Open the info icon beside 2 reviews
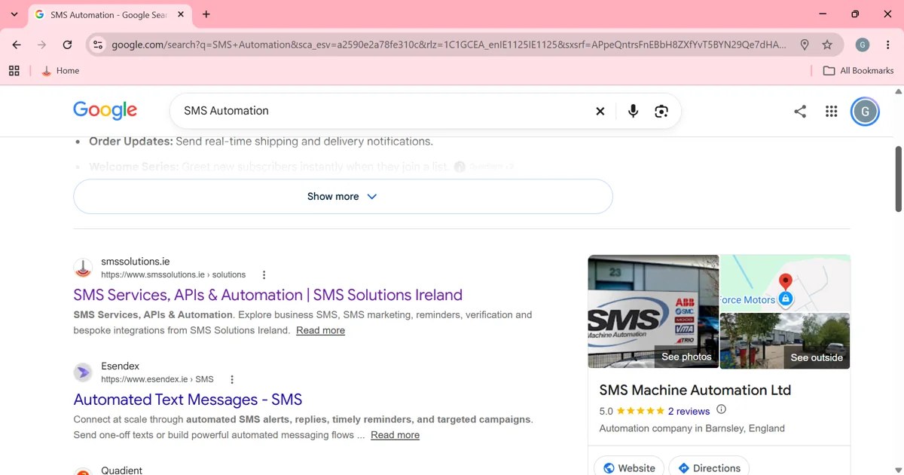The height and width of the screenshot is (475, 904). click(x=721, y=410)
